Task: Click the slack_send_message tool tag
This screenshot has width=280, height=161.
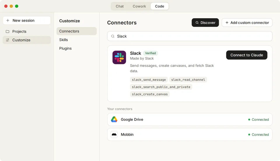Action: (x=149, y=80)
